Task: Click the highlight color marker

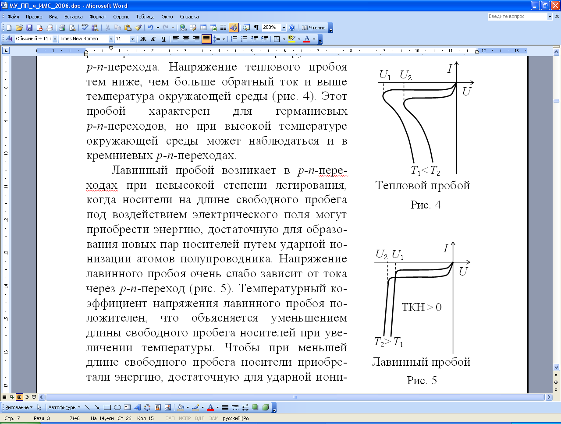Action: coord(292,39)
